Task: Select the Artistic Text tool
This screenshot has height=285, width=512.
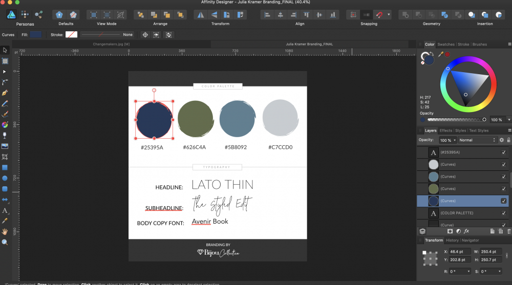Action: pyautogui.click(x=5, y=210)
